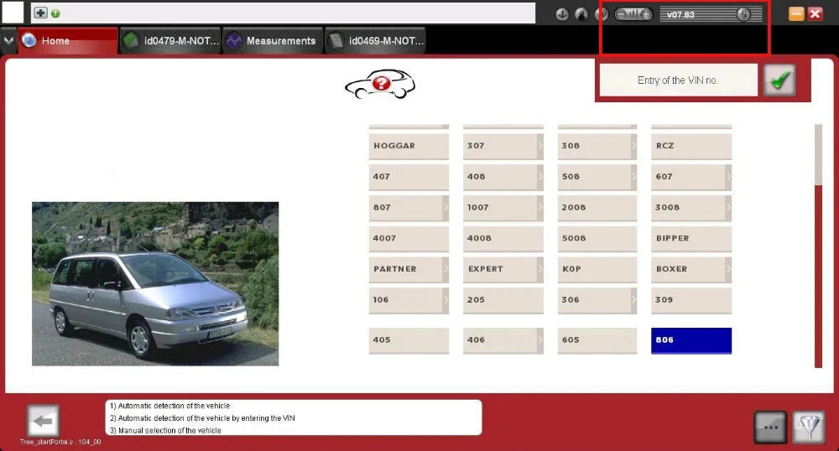The height and width of the screenshot is (451, 839).
Task: Click the zoom level control with plus and minus
Action: pyautogui.click(x=633, y=14)
